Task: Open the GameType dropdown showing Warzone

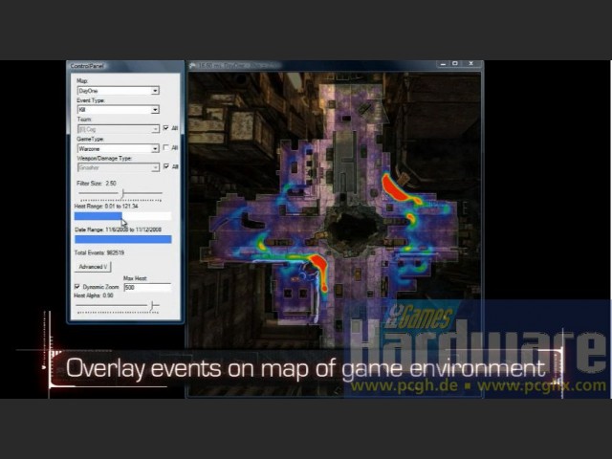Action: 118,149
